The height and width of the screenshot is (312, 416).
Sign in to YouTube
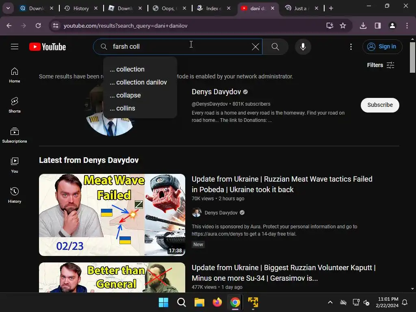click(382, 47)
